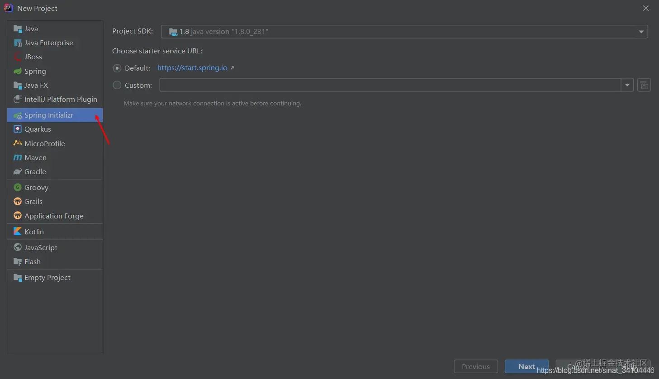Click the JavaScript globe icon

(18, 247)
